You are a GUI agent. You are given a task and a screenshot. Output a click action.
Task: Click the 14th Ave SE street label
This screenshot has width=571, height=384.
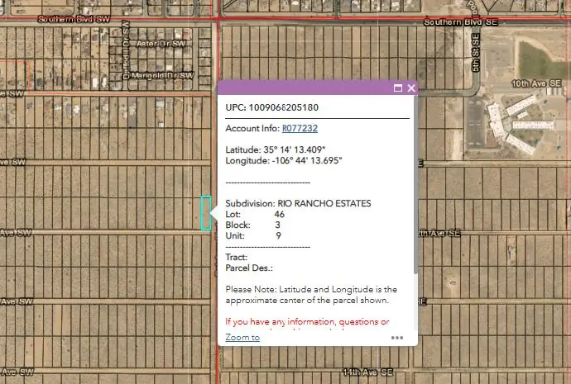tap(367, 372)
